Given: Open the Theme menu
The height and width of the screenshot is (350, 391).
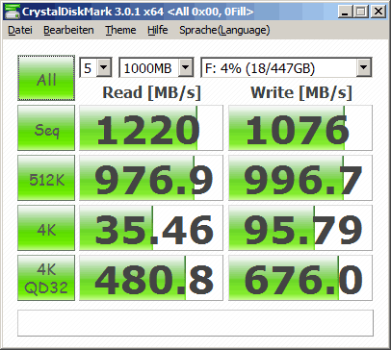Looking at the screenshot, I should click(x=120, y=30).
